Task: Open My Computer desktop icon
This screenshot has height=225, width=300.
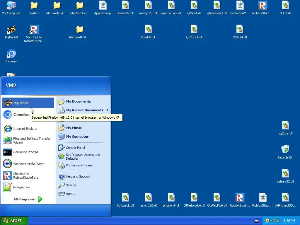Action: pyautogui.click(x=11, y=8)
